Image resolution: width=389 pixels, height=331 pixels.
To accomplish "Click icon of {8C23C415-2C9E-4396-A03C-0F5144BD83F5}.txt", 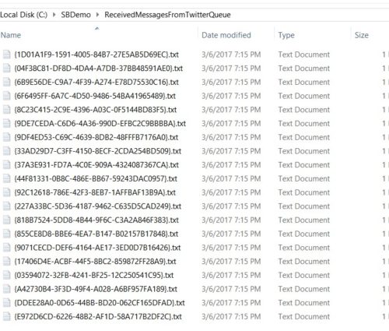I will point(6,110).
